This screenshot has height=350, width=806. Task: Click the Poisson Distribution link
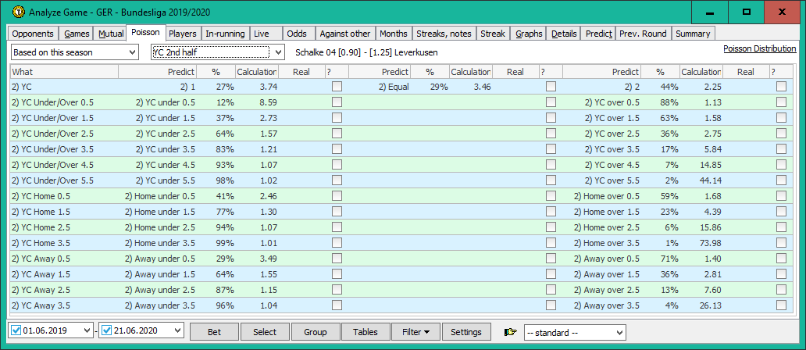(x=759, y=48)
